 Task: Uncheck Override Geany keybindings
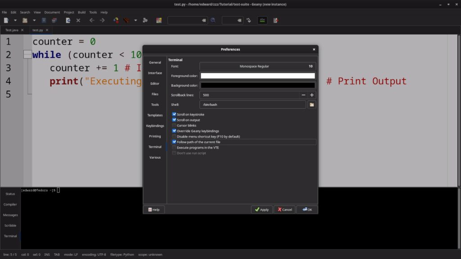tap(174, 131)
